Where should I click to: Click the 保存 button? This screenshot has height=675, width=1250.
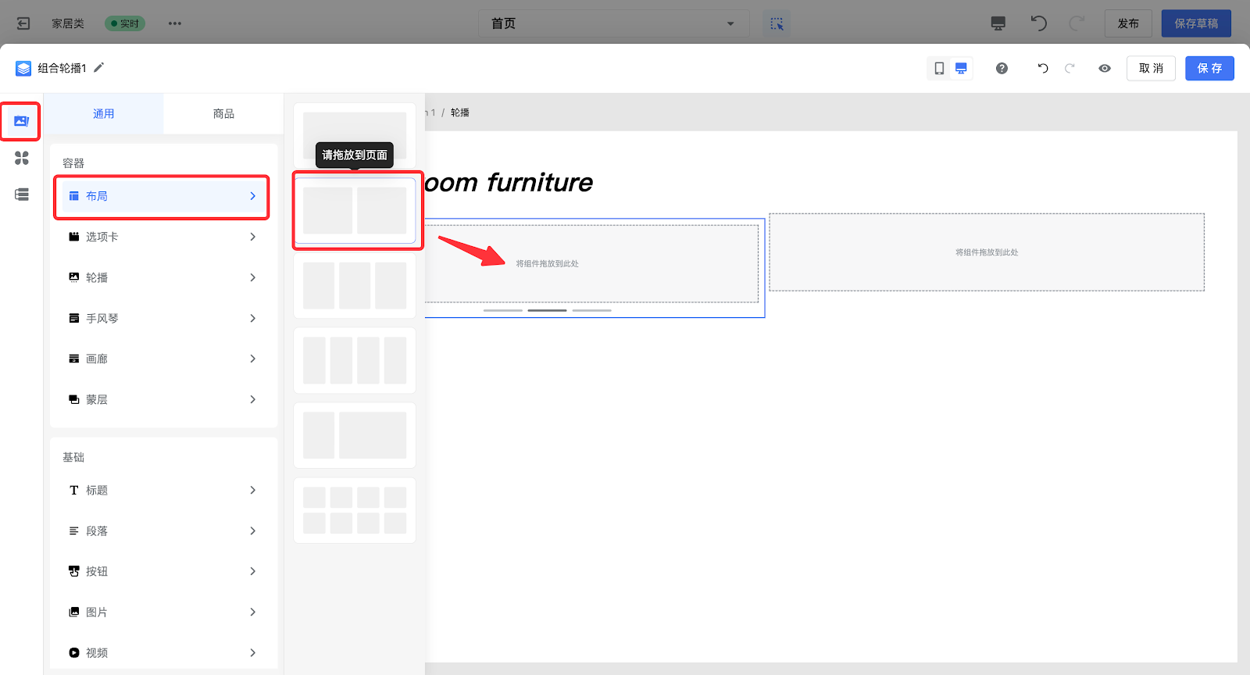[1209, 69]
